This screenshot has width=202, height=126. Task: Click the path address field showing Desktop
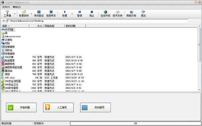tap(97, 21)
